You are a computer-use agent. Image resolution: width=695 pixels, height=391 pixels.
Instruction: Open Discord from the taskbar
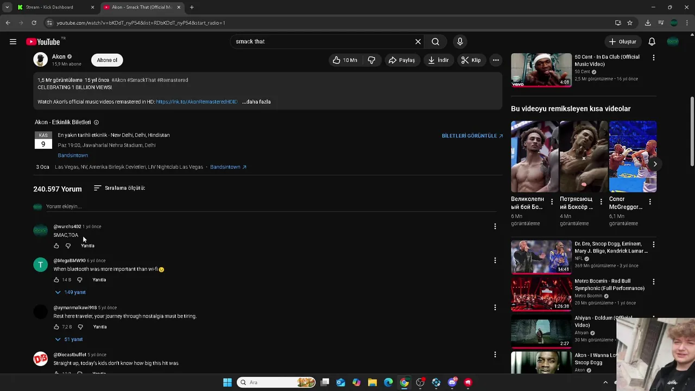[452, 382]
